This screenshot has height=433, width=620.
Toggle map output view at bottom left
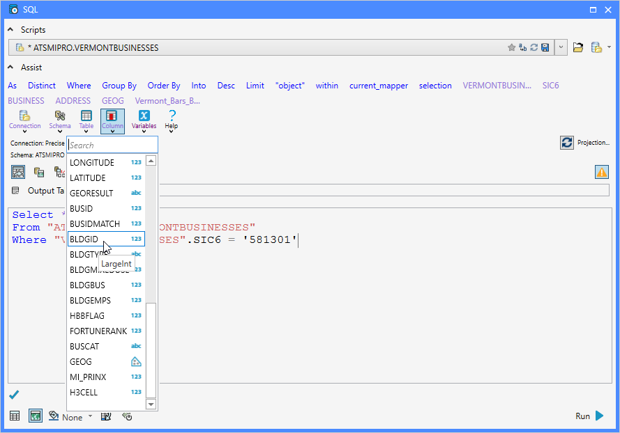35,416
